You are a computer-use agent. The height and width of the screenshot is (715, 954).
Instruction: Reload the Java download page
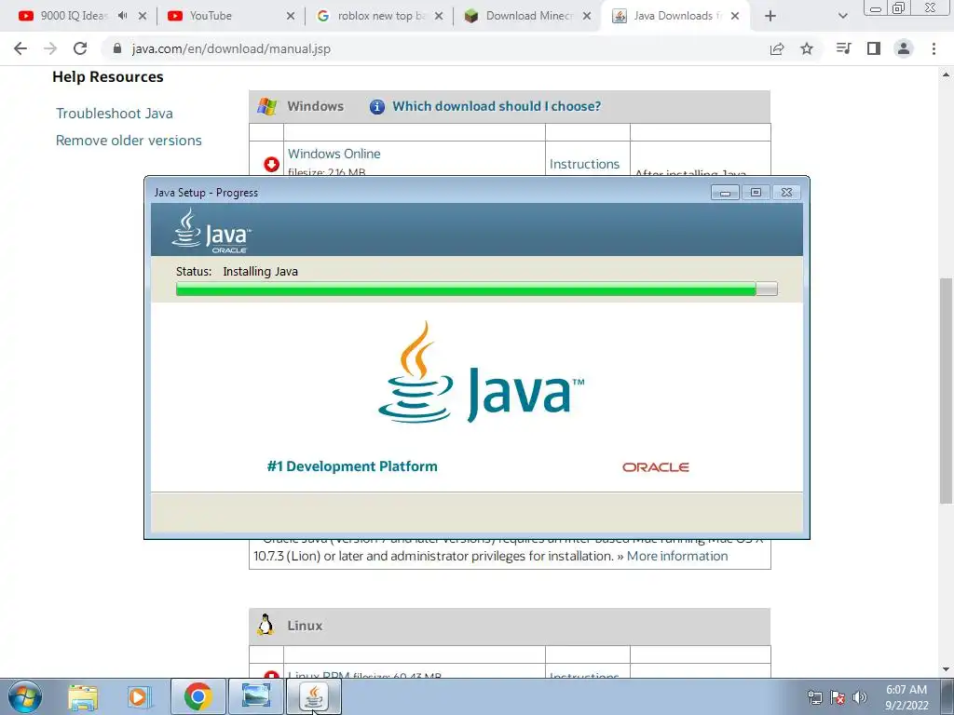pos(80,48)
